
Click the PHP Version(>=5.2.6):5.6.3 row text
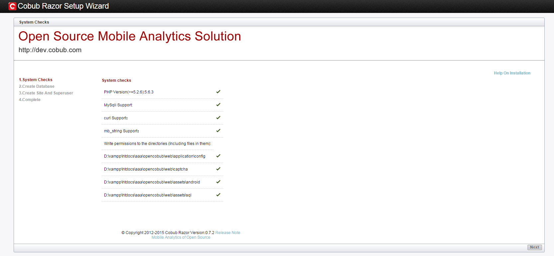pyautogui.click(x=129, y=92)
